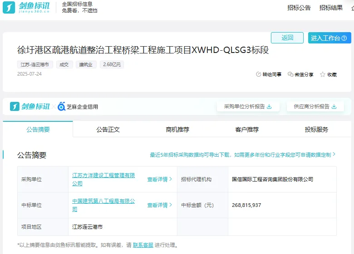Switch to the 公告正文 tab
This screenshot has width=354, height=254.
pyautogui.click(x=108, y=129)
